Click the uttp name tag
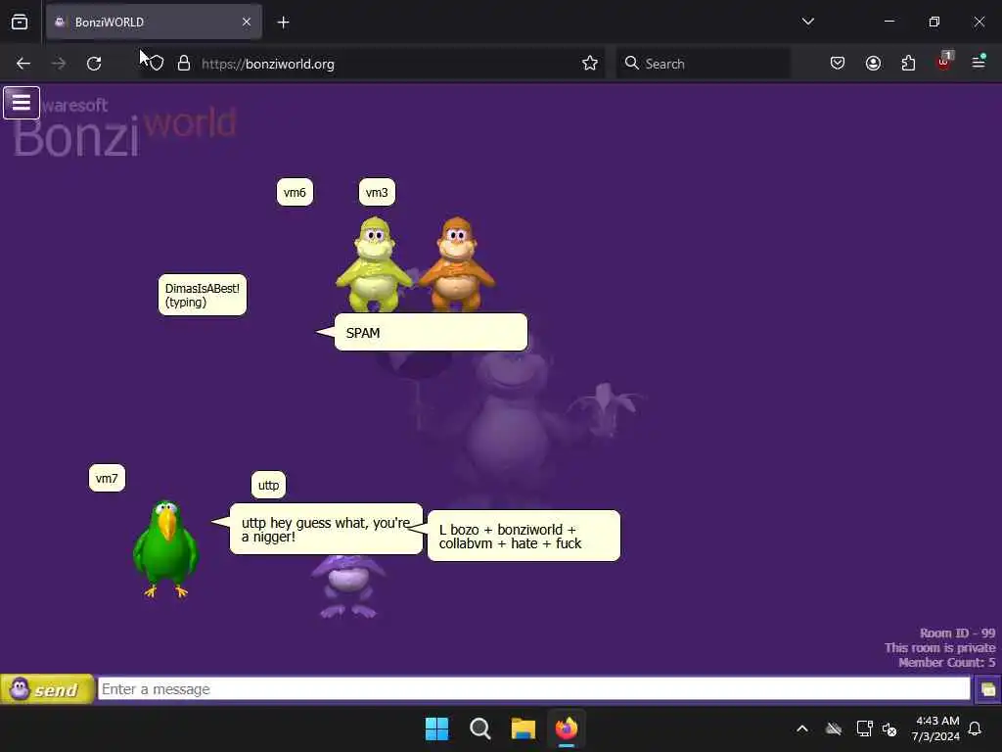 point(268,486)
